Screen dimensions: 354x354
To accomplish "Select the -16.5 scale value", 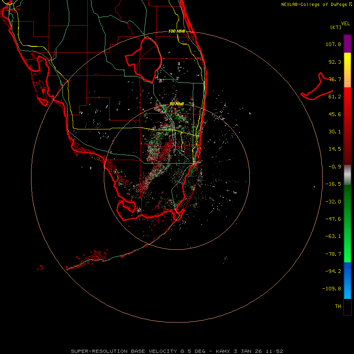I will 333,184.
